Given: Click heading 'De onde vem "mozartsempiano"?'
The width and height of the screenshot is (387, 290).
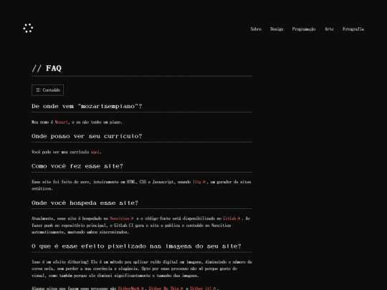Looking at the screenshot, I should point(87,106).
